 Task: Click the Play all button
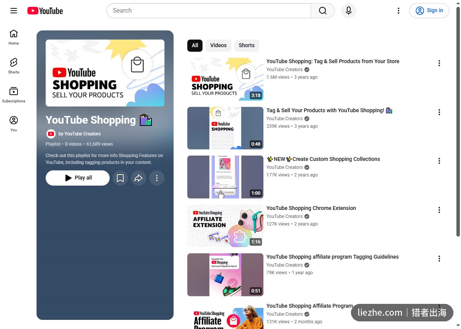[78, 178]
